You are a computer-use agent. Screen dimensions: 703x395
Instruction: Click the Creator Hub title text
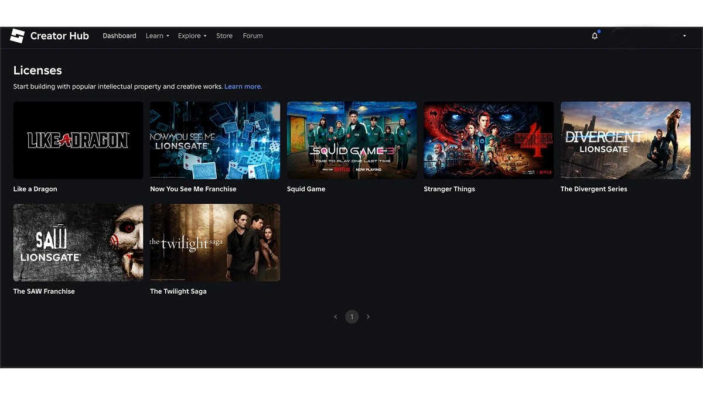(x=59, y=36)
